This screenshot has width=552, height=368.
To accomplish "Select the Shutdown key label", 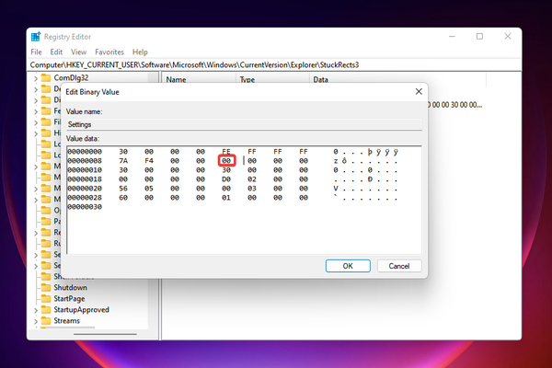I will (71, 287).
